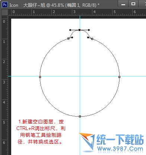Viewport: 146px width, 155px height.
Task: Minimize the Icon document window
Action: coord(123,4)
